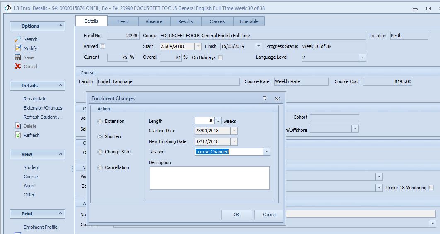This screenshot has height=234, width=440.
Task: Collapse the Options panel section
Action: (61, 26)
